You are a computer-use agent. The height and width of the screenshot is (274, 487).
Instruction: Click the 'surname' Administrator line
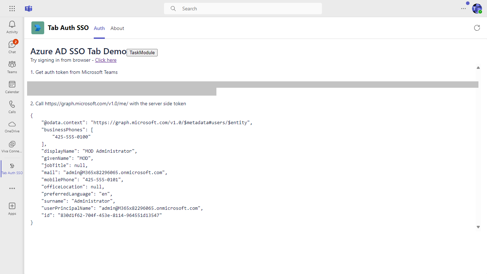point(78,201)
